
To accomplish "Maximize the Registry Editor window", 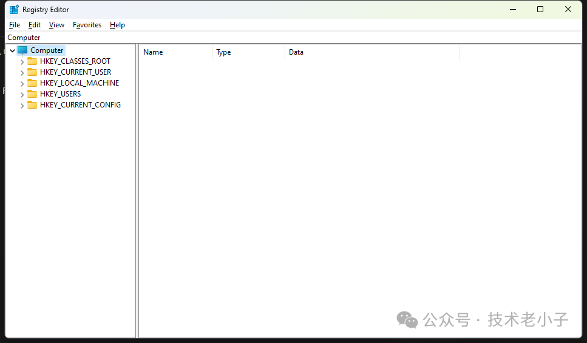I will tap(540, 9).
